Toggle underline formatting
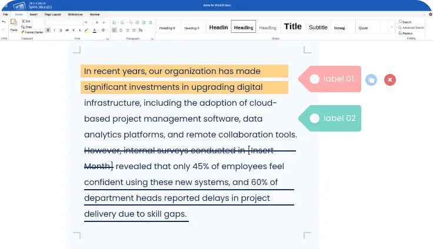Screen dimensions: 433x249 pyautogui.click(x=60, y=30)
